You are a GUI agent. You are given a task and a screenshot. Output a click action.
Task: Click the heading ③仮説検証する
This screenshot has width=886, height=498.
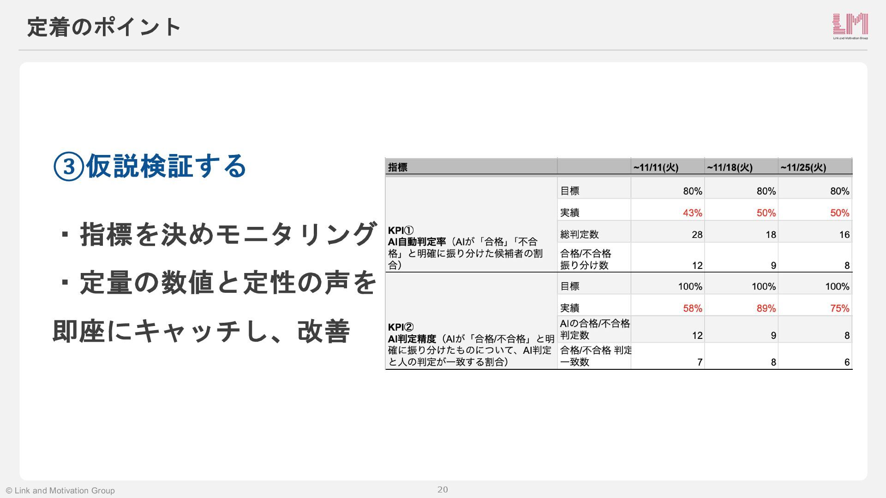tap(150, 166)
